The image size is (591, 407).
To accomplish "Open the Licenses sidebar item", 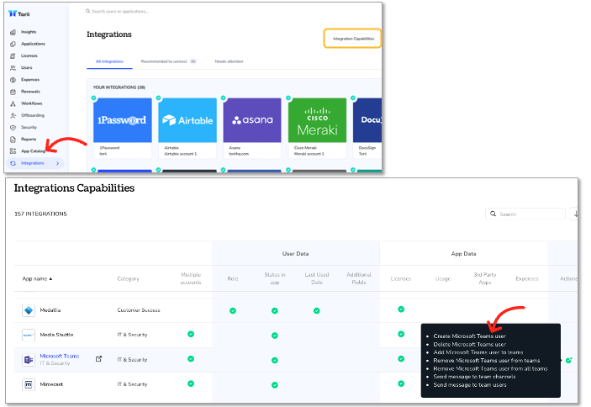I will point(29,55).
